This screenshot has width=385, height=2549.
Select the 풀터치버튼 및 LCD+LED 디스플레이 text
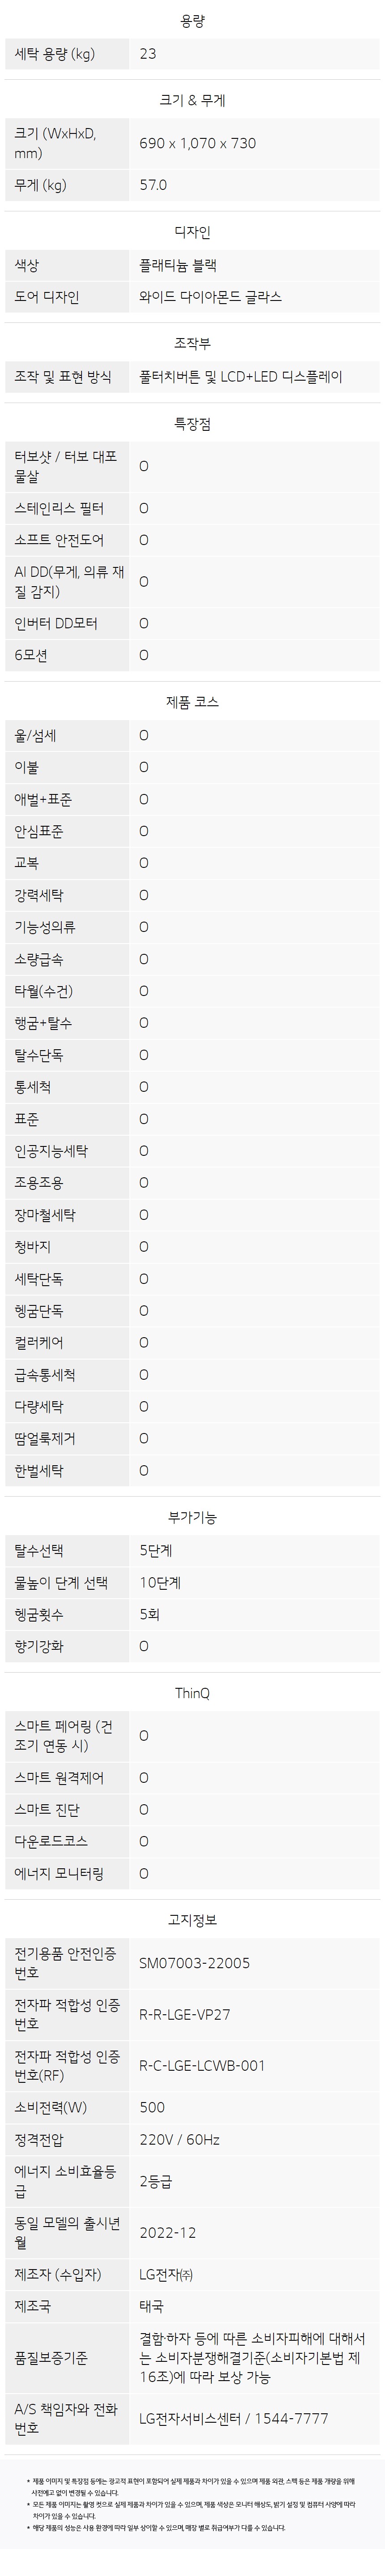(x=240, y=377)
